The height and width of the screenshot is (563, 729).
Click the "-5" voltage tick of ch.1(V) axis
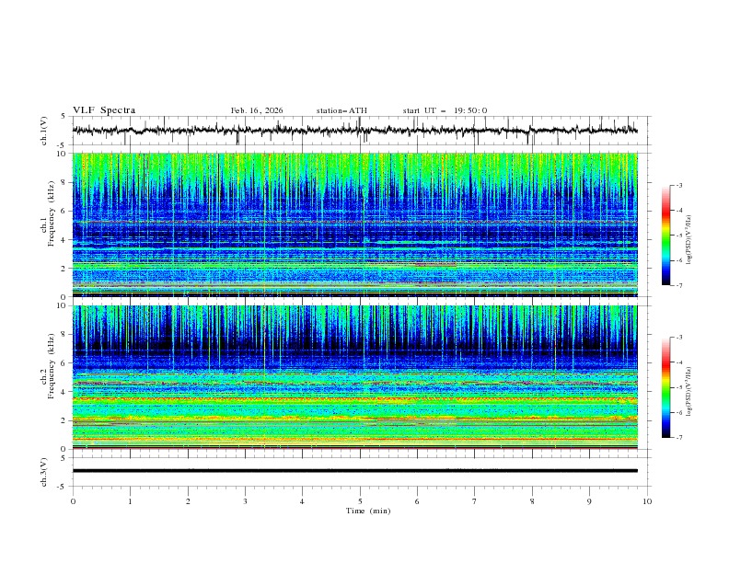(x=62, y=145)
